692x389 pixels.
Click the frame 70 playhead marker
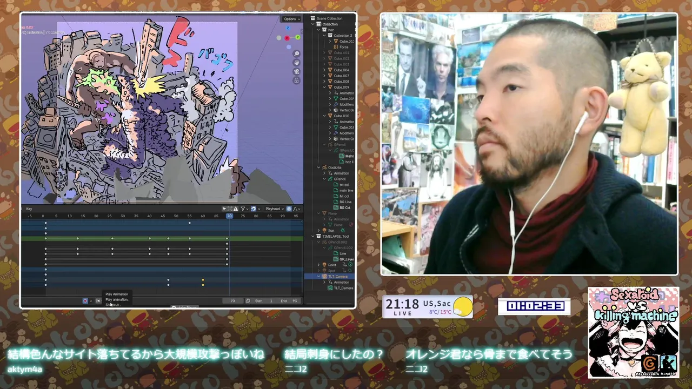(229, 216)
